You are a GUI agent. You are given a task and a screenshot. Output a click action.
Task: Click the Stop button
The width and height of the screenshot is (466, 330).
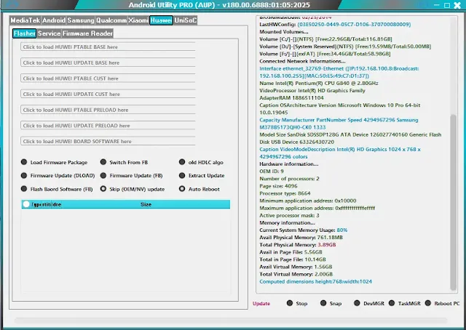(x=297, y=303)
